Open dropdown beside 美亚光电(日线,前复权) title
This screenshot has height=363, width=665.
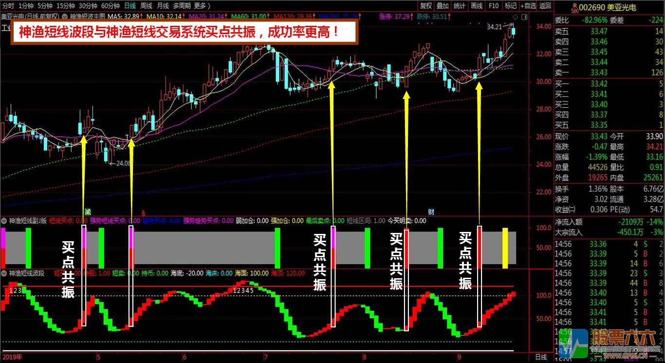(64, 16)
